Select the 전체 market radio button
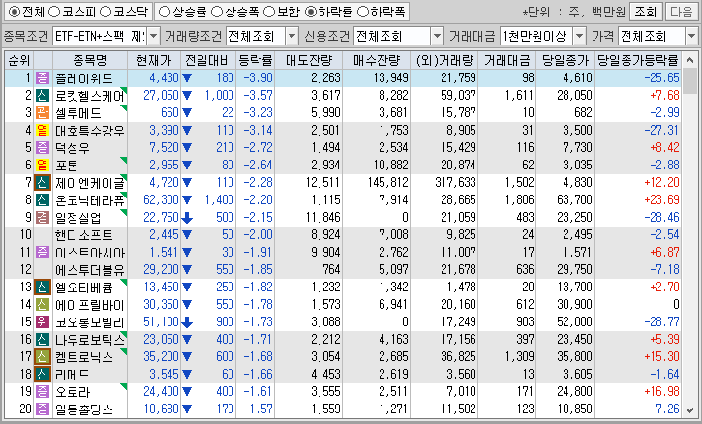Image resolution: width=702 pixels, height=424 pixels. pos(14,12)
